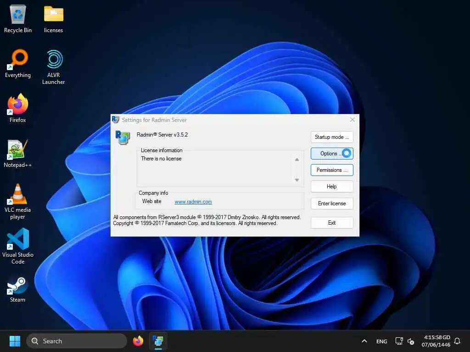The width and height of the screenshot is (470, 352).
Task: Click Exit in Radmin settings
Action: tap(332, 223)
